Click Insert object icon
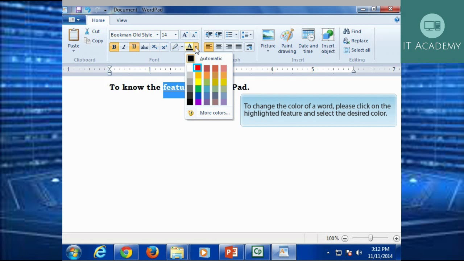Screen dimensions: 464x261 pos(328,35)
